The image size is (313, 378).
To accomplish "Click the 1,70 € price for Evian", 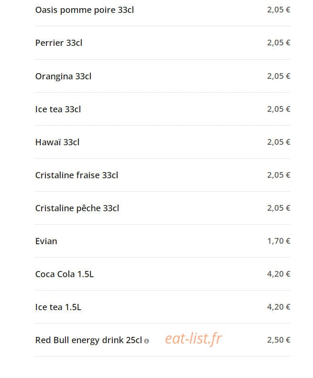I will (279, 241).
